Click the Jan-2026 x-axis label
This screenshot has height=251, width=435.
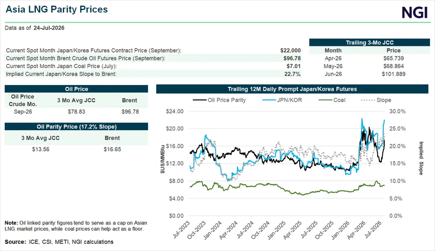340,230
